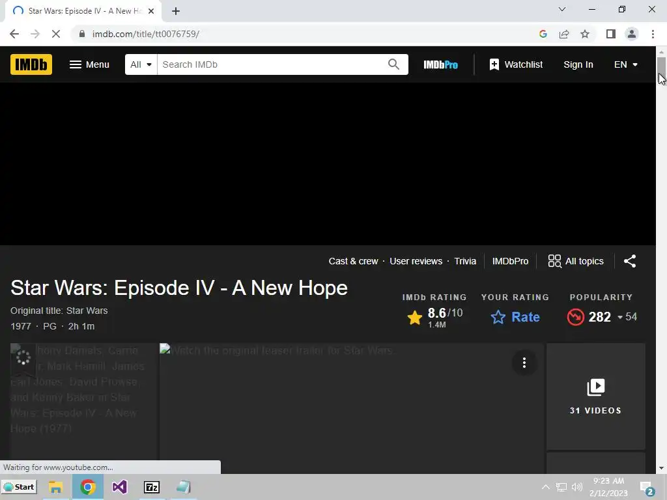Expand the All search category dropdown
This screenshot has width=667, height=500.
pos(141,64)
